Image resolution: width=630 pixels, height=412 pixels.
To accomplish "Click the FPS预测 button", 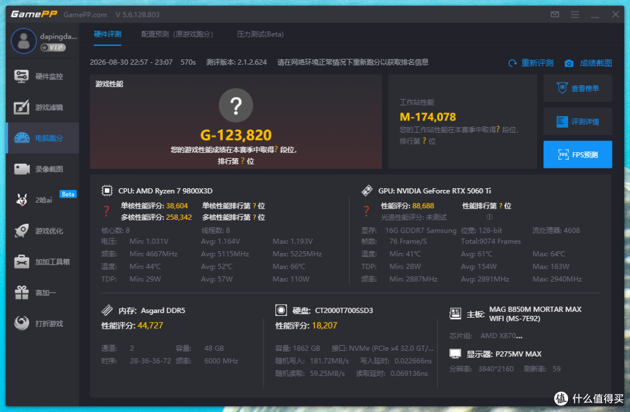I will [x=577, y=154].
